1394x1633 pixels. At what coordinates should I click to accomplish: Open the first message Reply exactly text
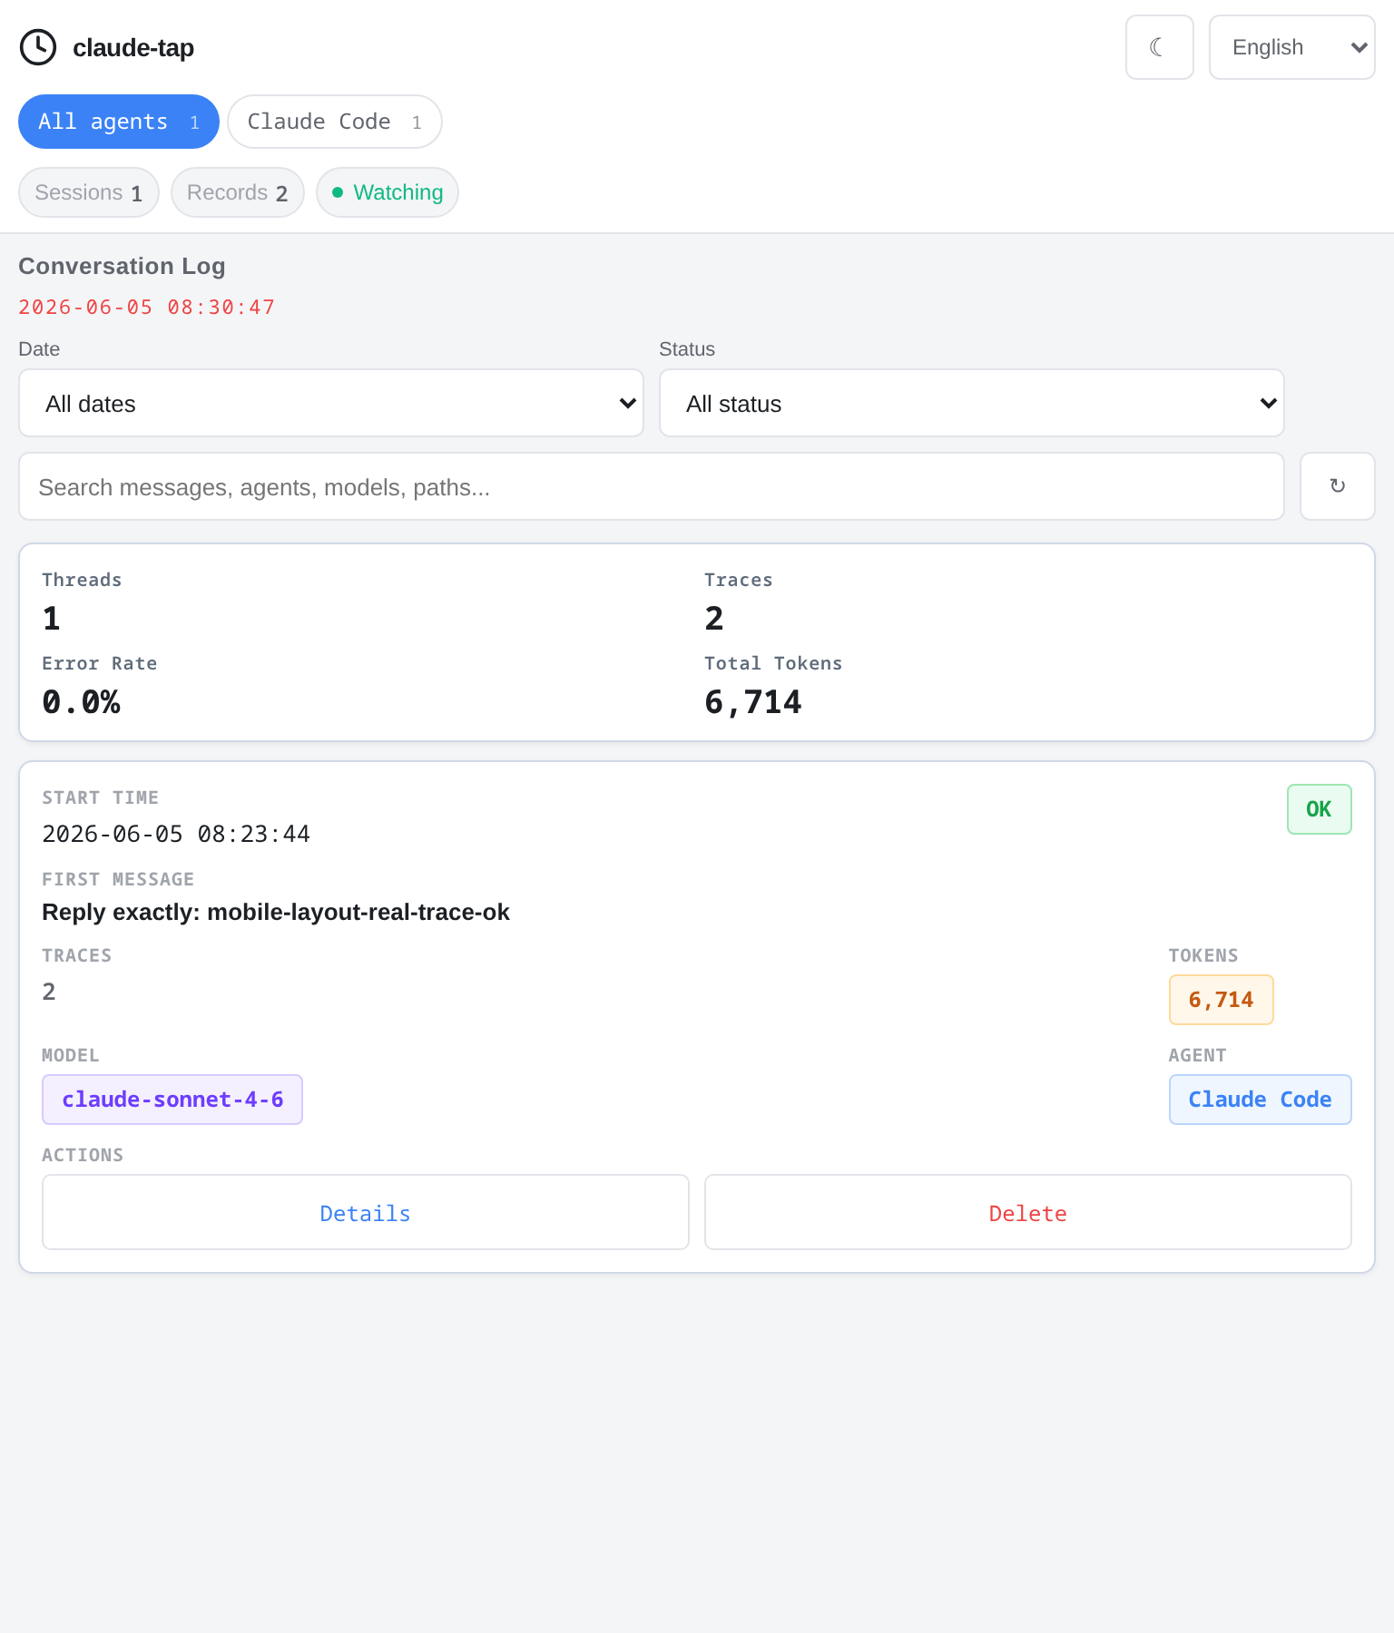pos(276,912)
